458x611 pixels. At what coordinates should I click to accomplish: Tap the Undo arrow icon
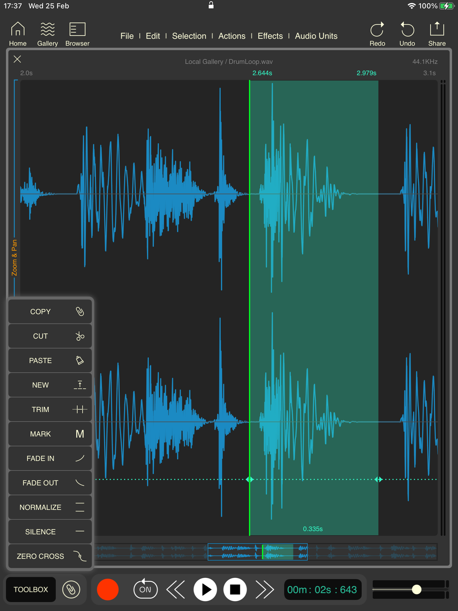[x=407, y=34]
